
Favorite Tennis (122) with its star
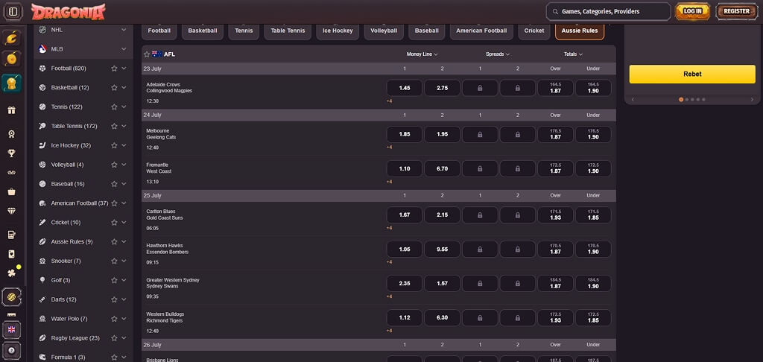coord(114,107)
